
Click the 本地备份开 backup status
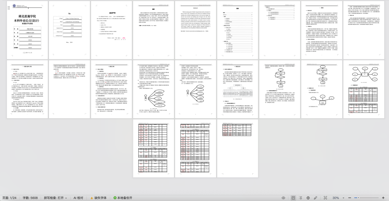(123, 198)
